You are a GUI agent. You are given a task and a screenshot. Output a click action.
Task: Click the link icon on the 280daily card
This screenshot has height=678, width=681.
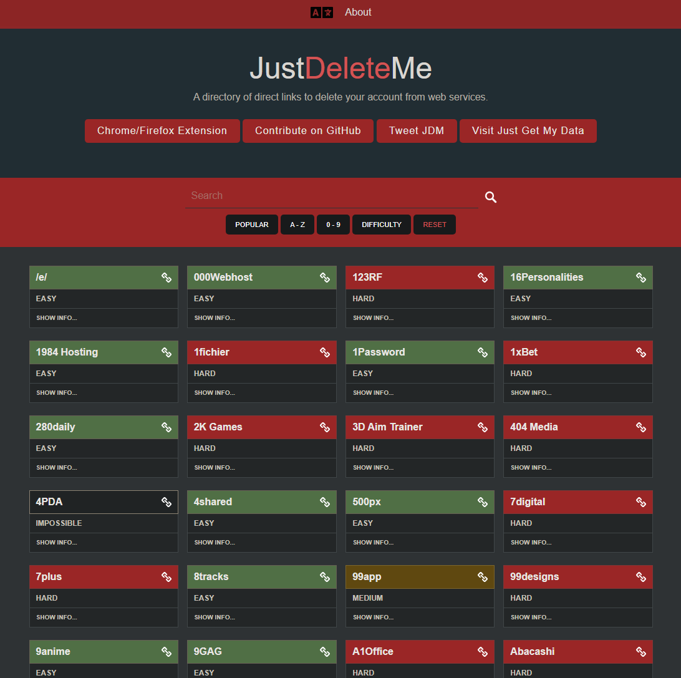[x=167, y=427]
